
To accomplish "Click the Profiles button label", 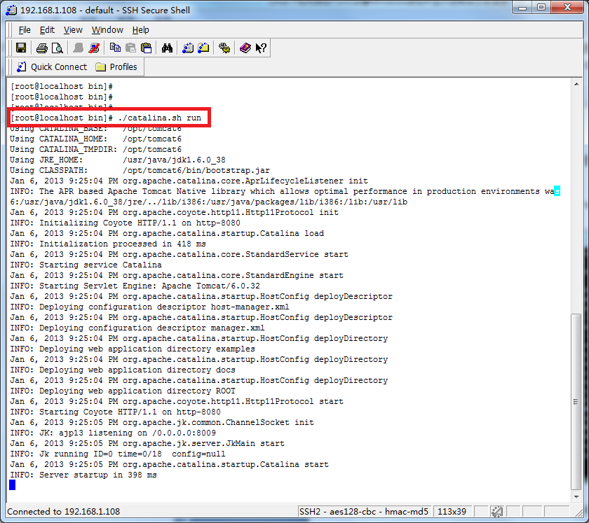I will (x=123, y=67).
